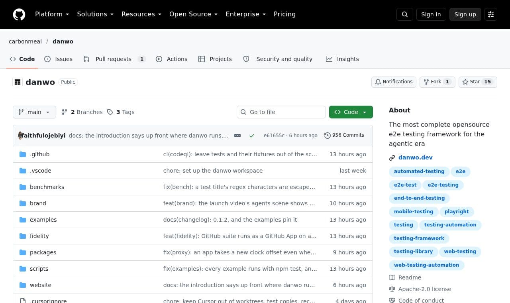This screenshot has width=510, height=303.
Task: Click the website folder icon
Action: point(23,285)
